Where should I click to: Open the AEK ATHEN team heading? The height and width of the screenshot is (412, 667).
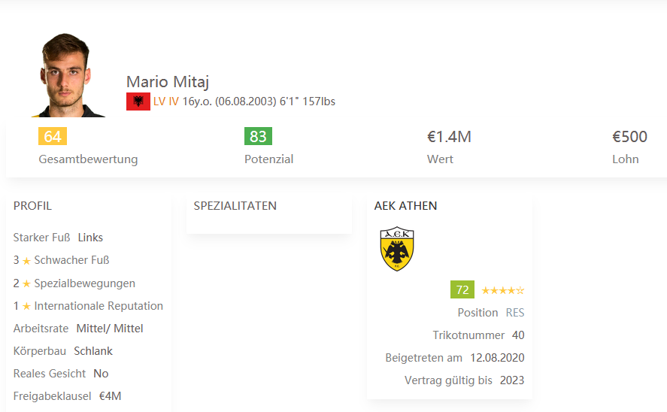(405, 206)
